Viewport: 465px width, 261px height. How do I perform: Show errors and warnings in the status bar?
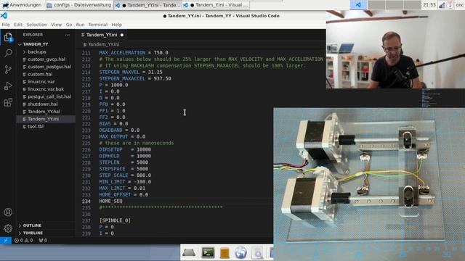24,240
